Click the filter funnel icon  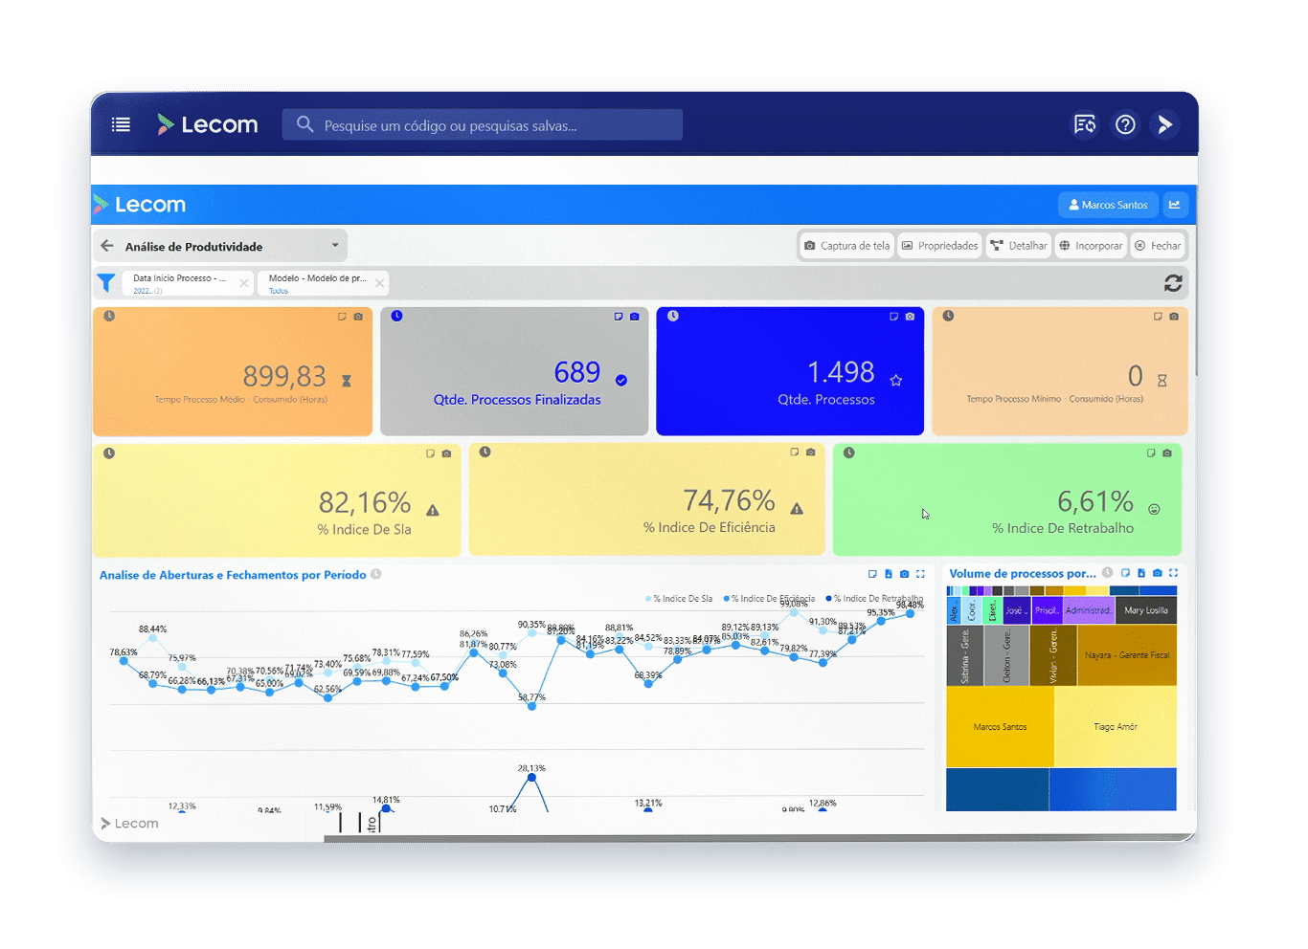point(106,282)
